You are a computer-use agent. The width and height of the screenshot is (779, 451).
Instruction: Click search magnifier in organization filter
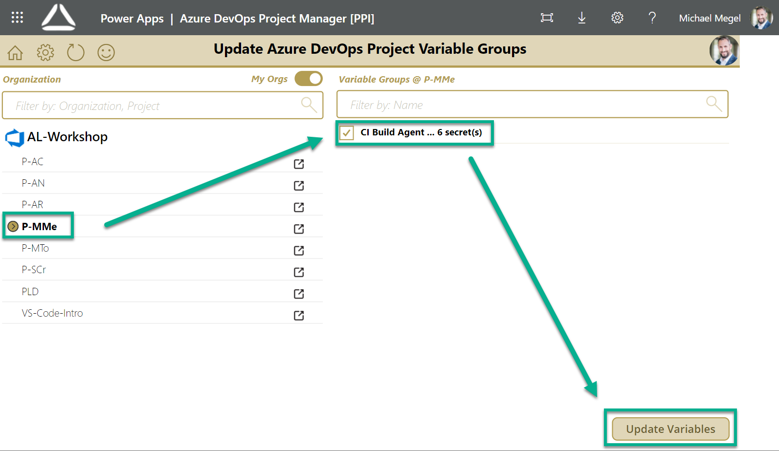[309, 105]
